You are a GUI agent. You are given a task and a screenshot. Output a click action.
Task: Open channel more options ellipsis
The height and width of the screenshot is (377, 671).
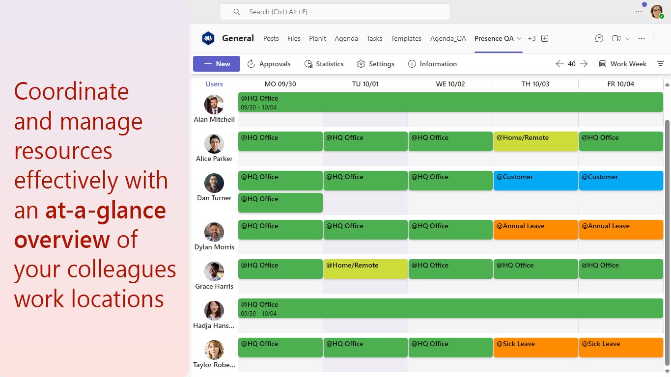click(642, 38)
